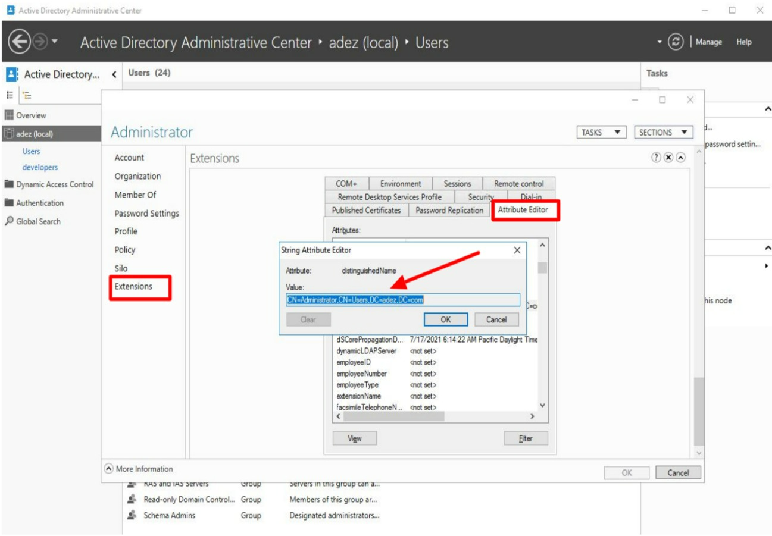Open the TASKS dropdown in Administrator dialog
Image resolution: width=772 pixels, height=536 pixels.
click(x=602, y=133)
